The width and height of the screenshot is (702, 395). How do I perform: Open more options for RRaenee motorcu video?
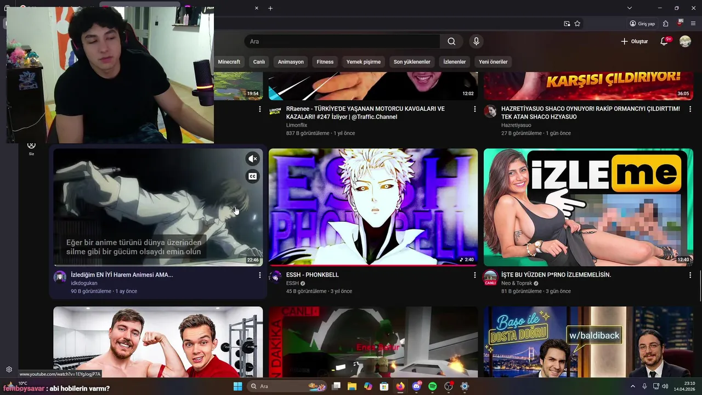(474, 109)
